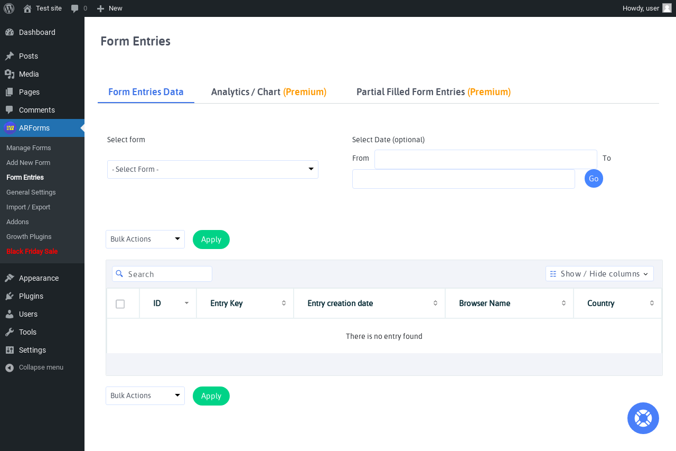Click the Dashboard gauge icon

point(10,32)
